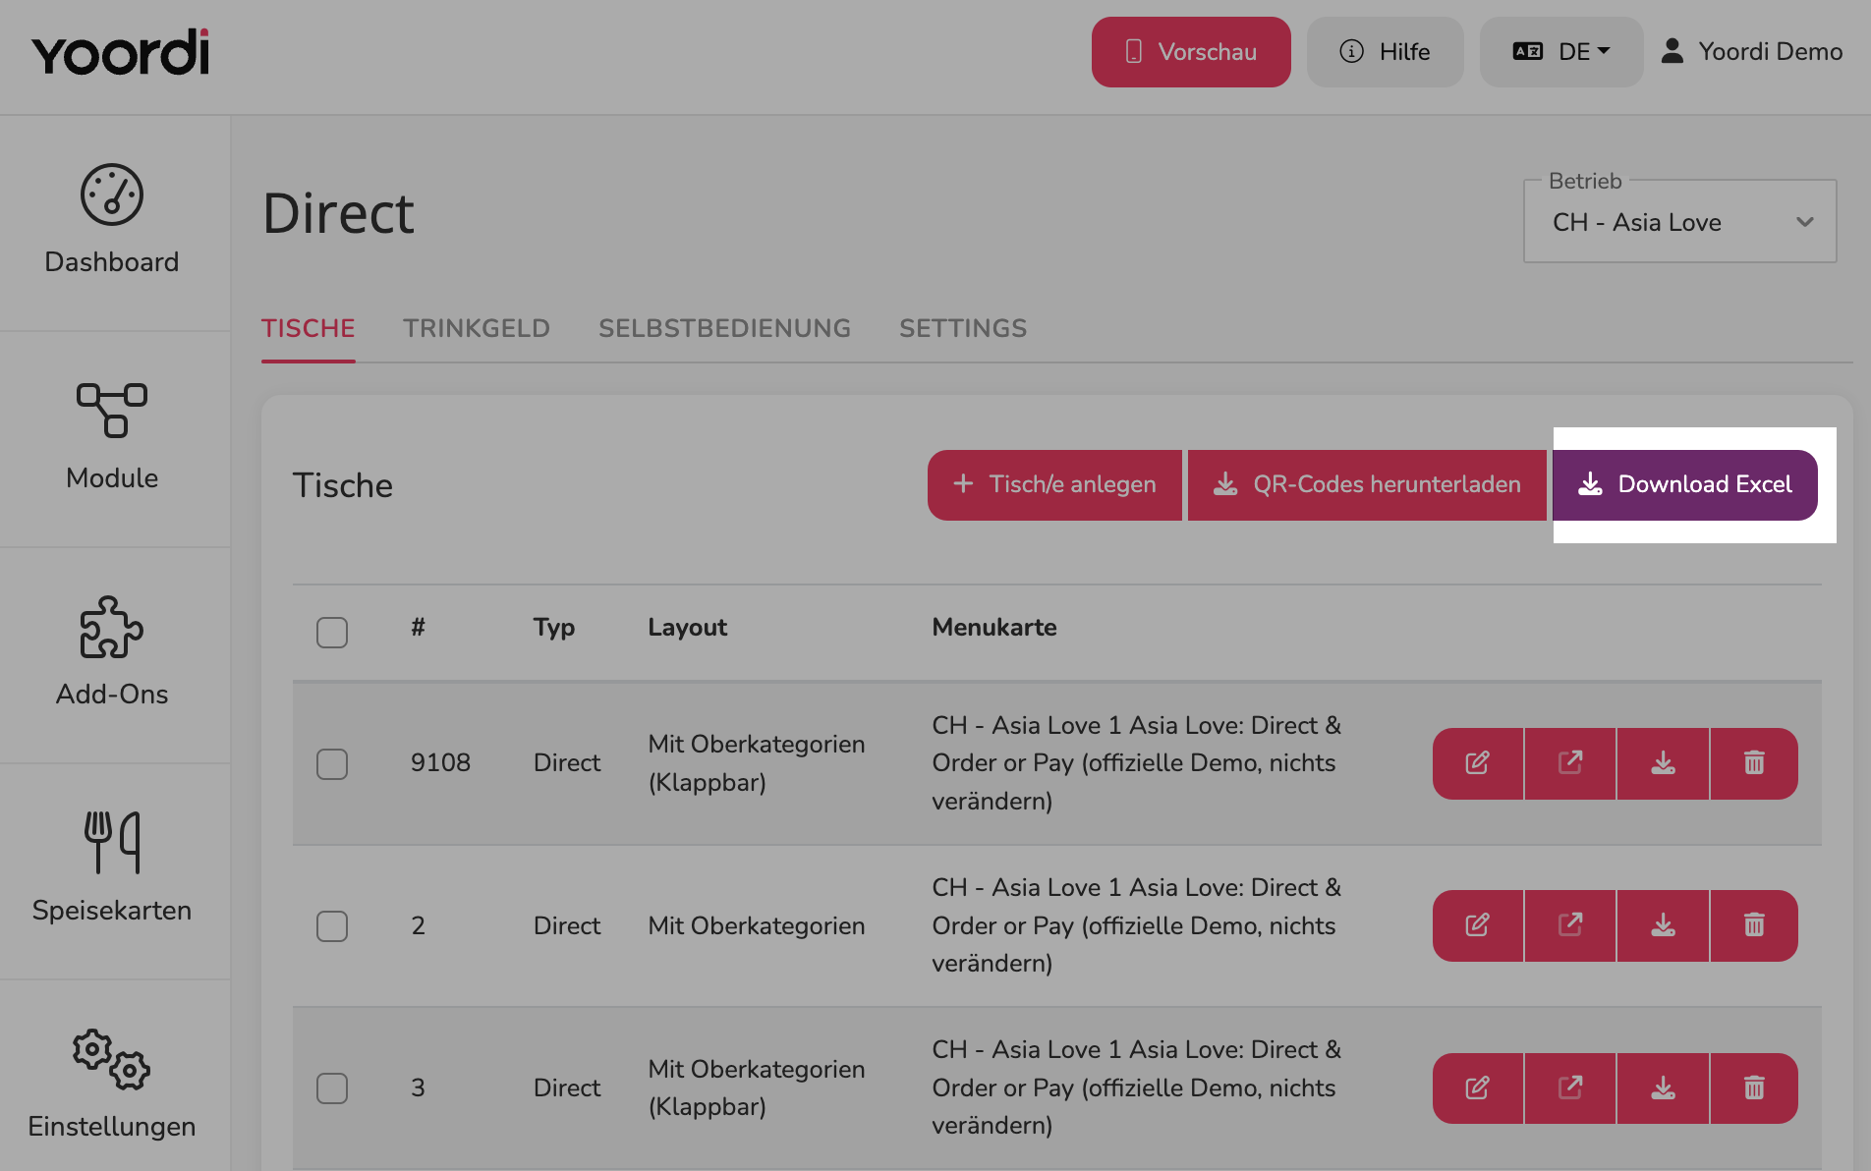Open the Module section icon
The image size is (1871, 1171).
pos(112,411)
